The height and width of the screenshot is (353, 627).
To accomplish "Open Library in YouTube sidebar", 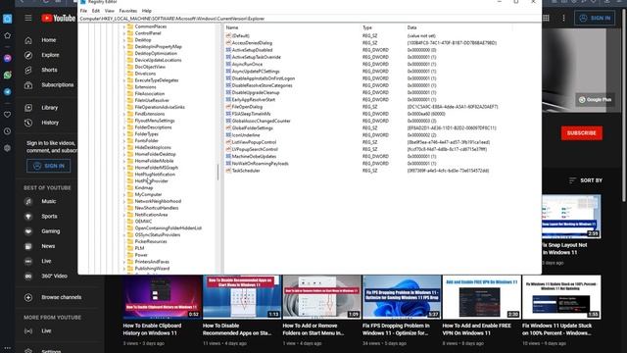I will click(x=50, y=108).
